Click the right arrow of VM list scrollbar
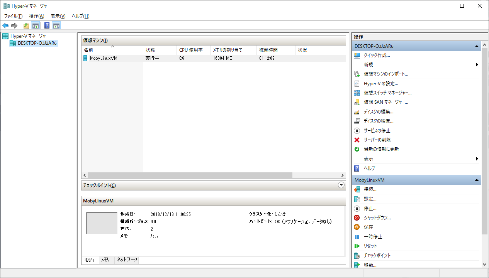489x278 pixels. point(342,175)
